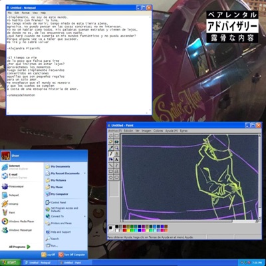
Task: Choose the Curve tool in Paint
Action: [116, 166]
